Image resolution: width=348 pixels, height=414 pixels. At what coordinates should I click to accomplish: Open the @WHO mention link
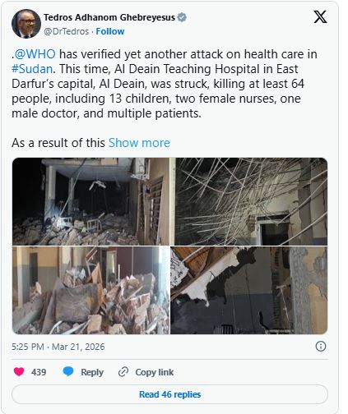point(35,54)
